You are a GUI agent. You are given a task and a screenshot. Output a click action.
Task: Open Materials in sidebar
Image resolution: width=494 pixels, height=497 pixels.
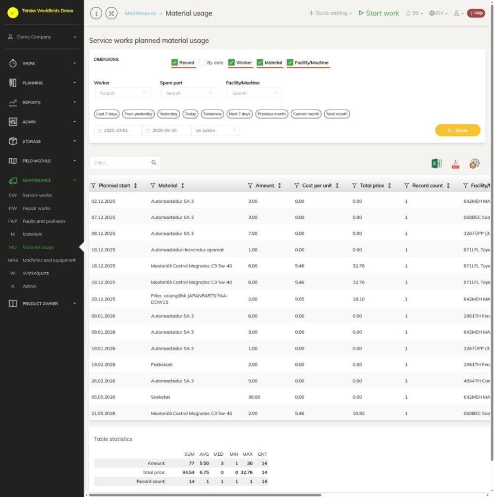pyautogui.click(x=32, y=234)
